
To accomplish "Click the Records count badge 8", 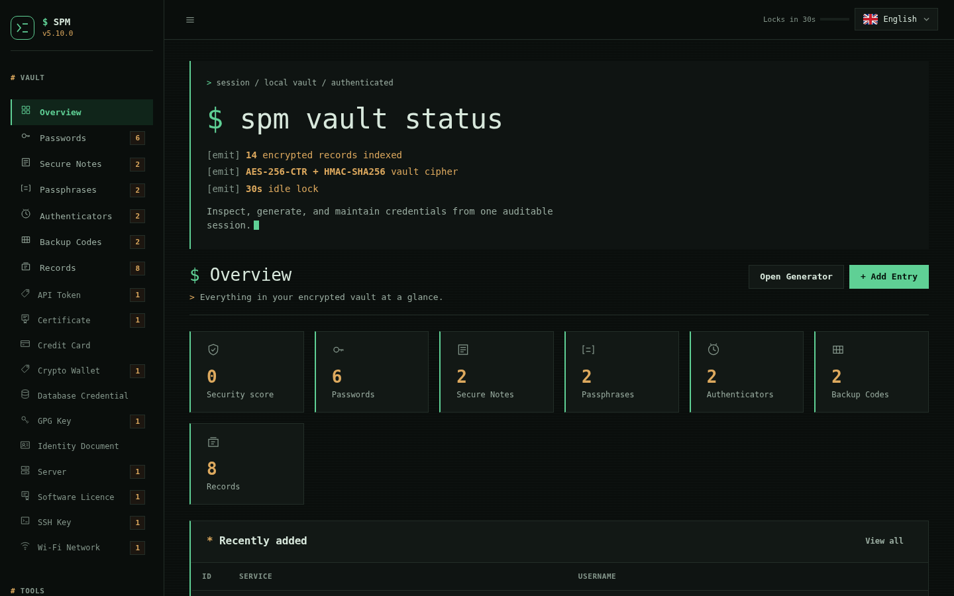I will pos(138,268).
